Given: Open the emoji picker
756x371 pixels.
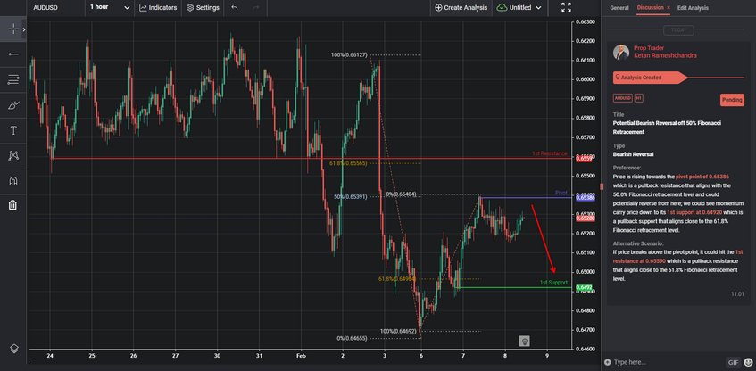Looking at the screenshot, I should (748, 362).
